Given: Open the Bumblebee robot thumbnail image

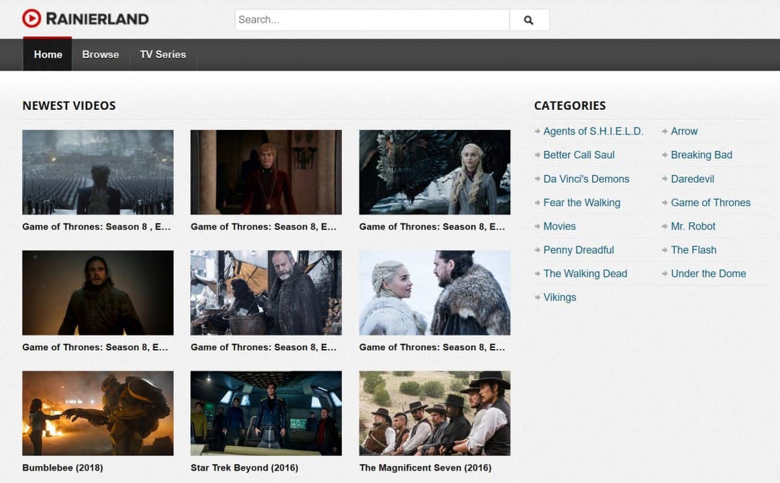Looking at the screenshot, I should pos(98,413).
